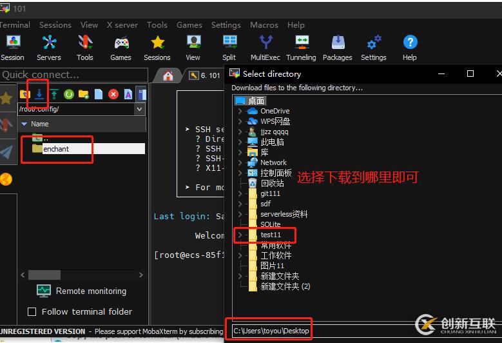
Task: Expand the 此电脑 tree node
Action: tap(240, 142)
